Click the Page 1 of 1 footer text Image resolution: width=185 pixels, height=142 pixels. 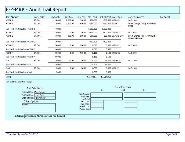point(171,134)
